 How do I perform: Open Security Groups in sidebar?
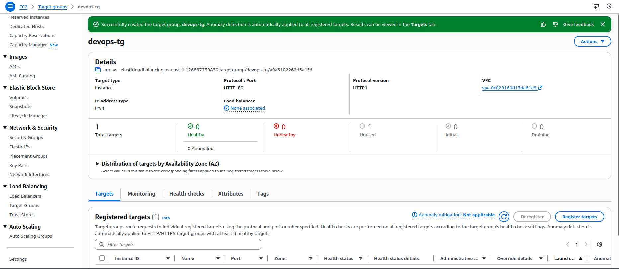pyautogui.click(x=26, y=137)
